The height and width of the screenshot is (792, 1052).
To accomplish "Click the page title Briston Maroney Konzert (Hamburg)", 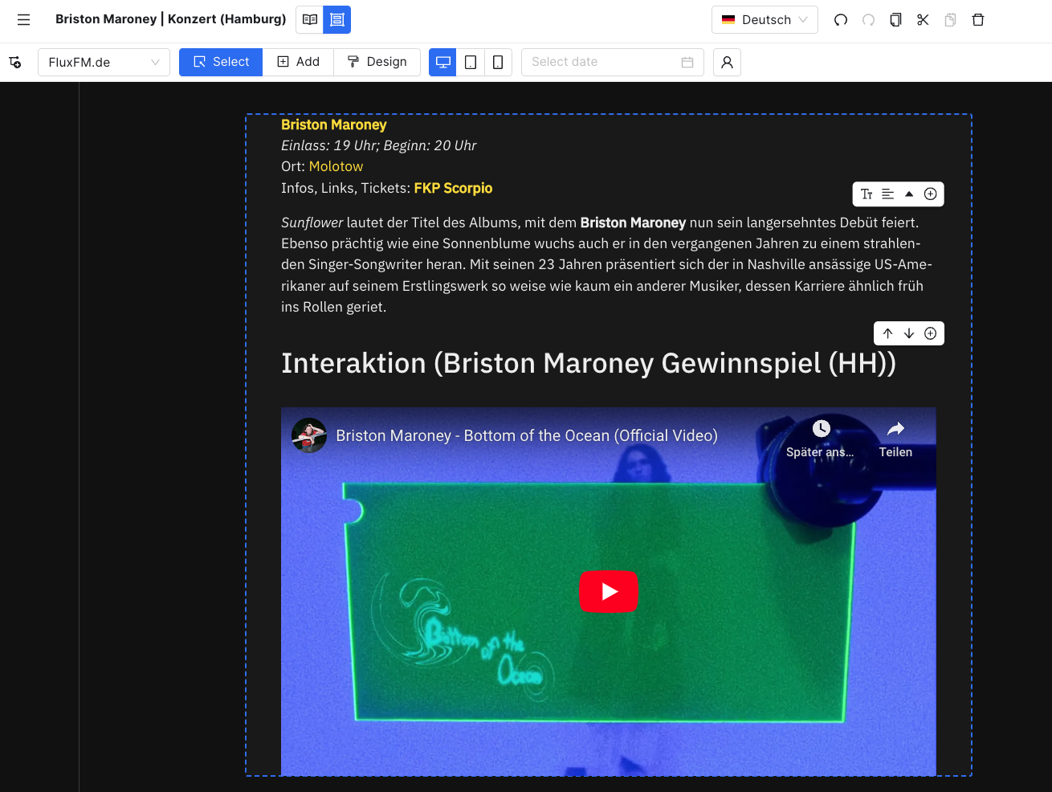I will 170,19.
